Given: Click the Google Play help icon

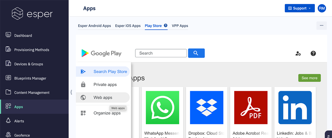Looking at the screenshot, I should [x=313, y=54].
